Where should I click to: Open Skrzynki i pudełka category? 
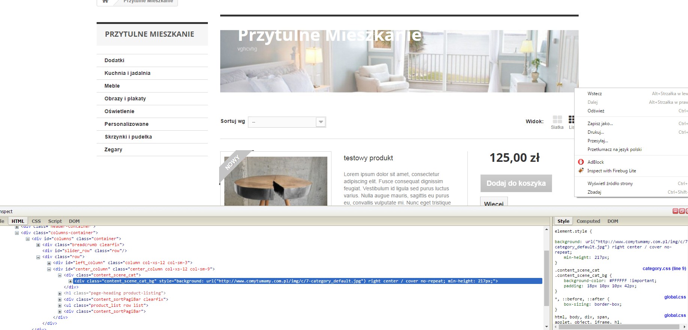click(x=128, y=137)
